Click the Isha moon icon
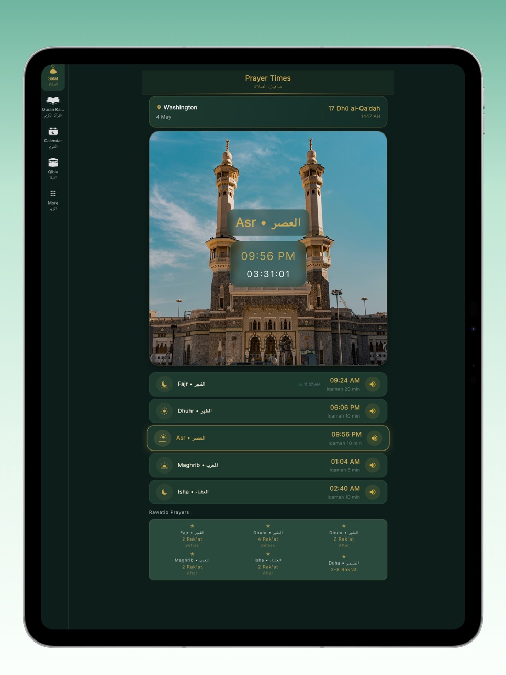Image resolution: width=506 pixels, height=675 pixels. click(x=164, y=492)
